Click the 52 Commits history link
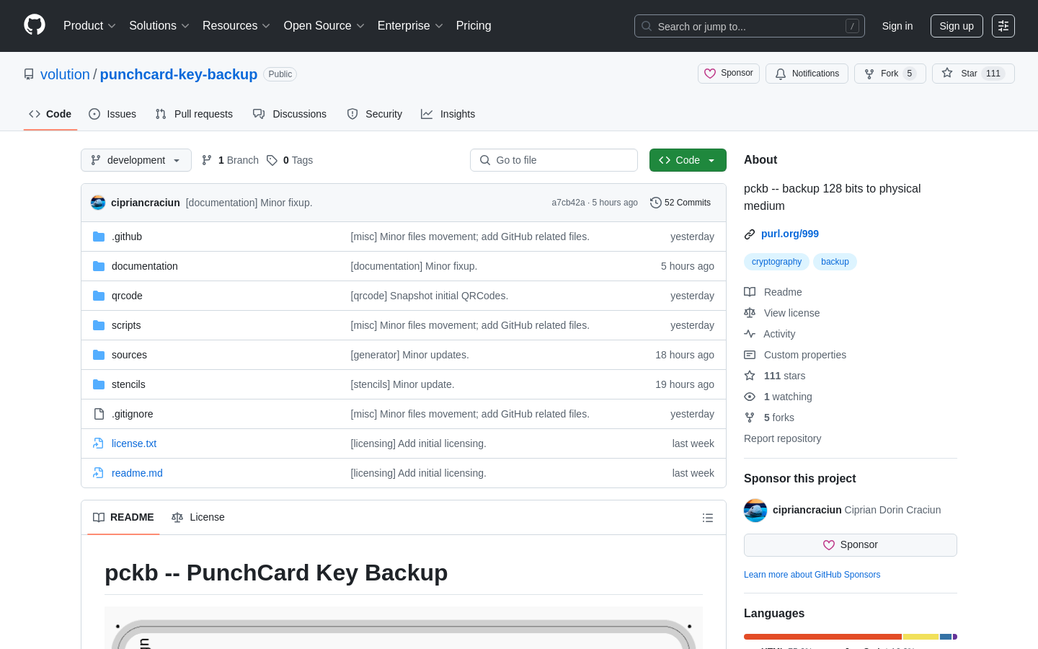The image size is (1038, 649). (680, 203)
